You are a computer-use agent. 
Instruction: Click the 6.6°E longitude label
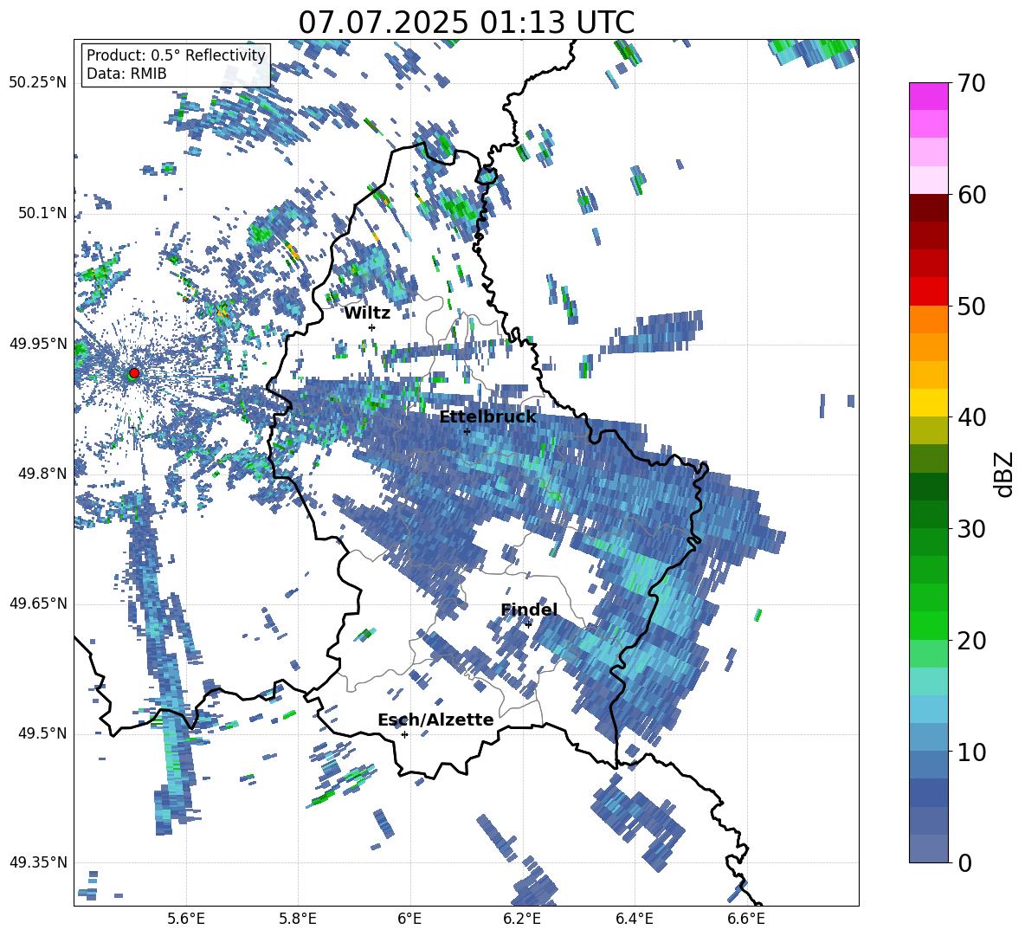pyautogui.click(x=746, y=919)
